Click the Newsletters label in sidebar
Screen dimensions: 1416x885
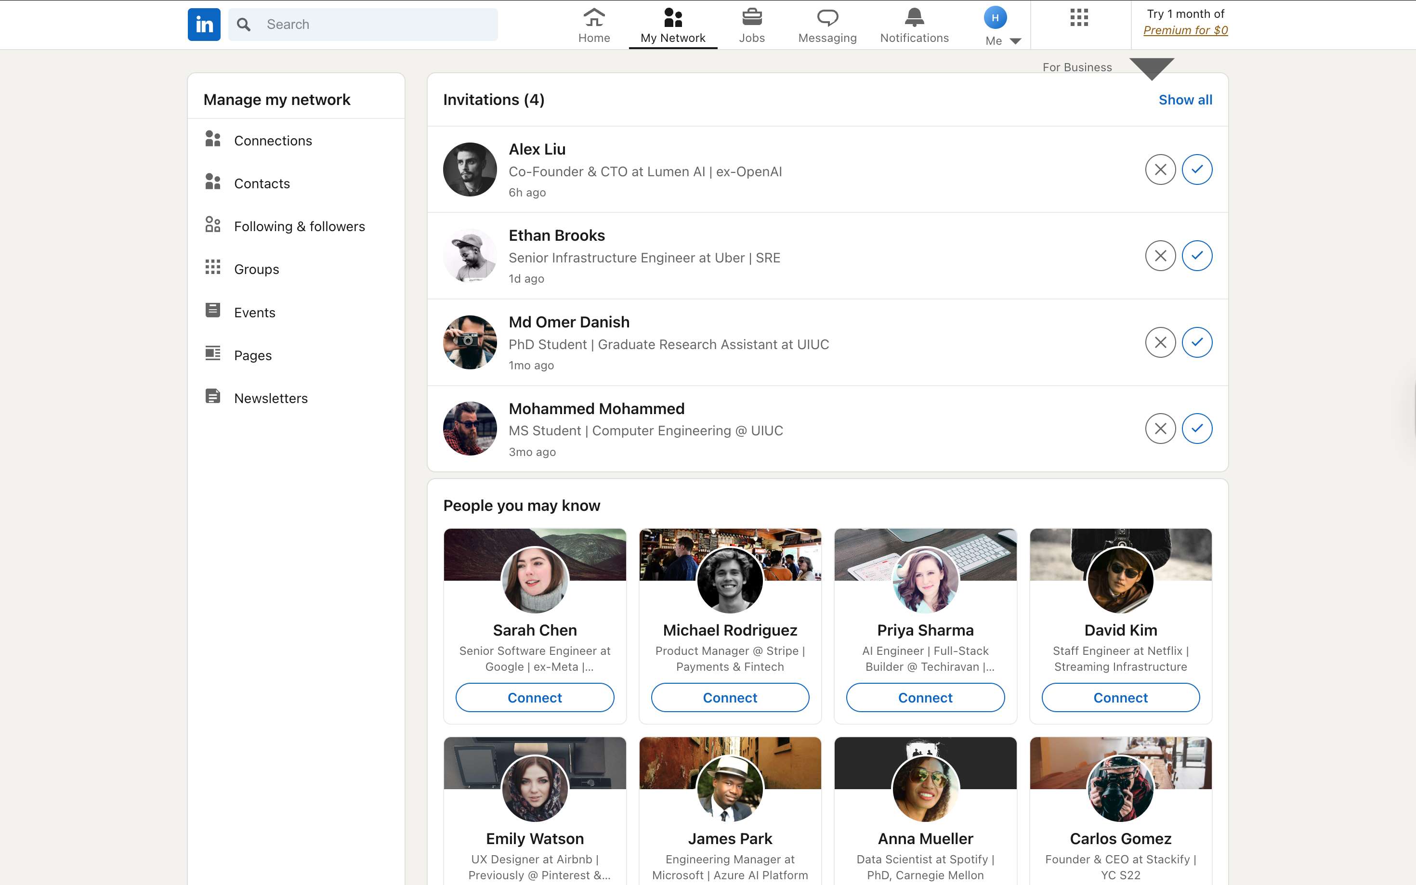click(271, 398)
